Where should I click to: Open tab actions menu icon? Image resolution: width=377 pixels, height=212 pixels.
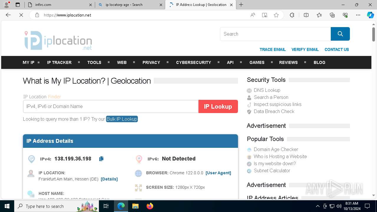tap(18, 5)
